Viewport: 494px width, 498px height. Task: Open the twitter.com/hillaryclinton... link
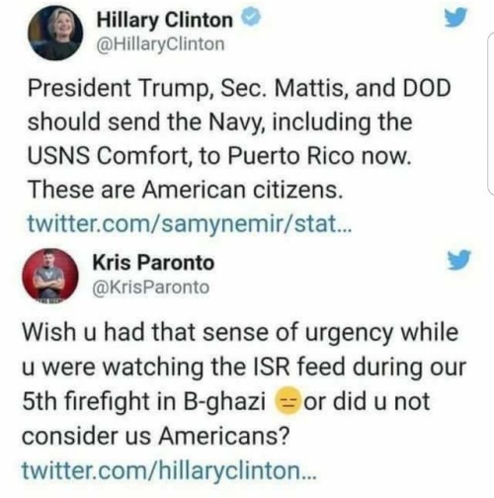(169, 470)
